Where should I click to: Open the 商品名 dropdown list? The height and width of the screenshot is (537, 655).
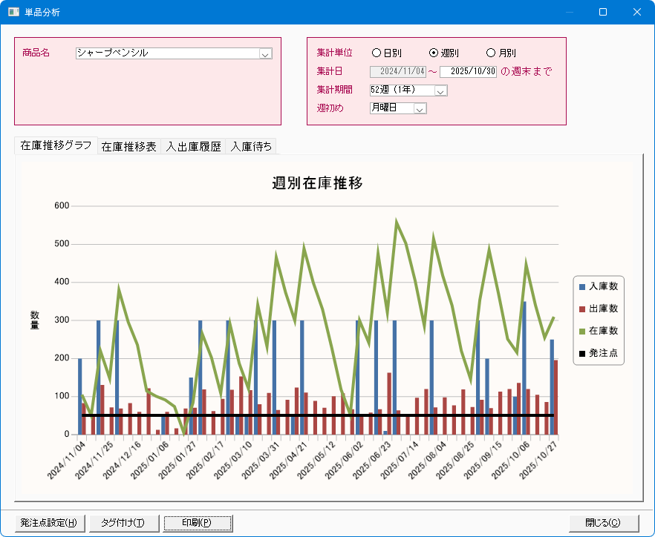[265, 53]
